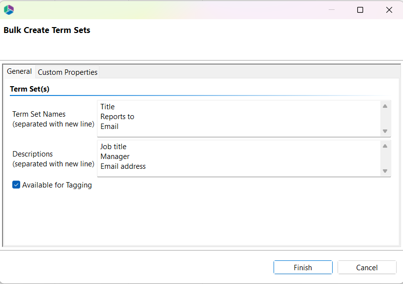The image size is (403, 284).
Task: Click 'Email address' line in Descriptions
Action: tap(123, 166)
